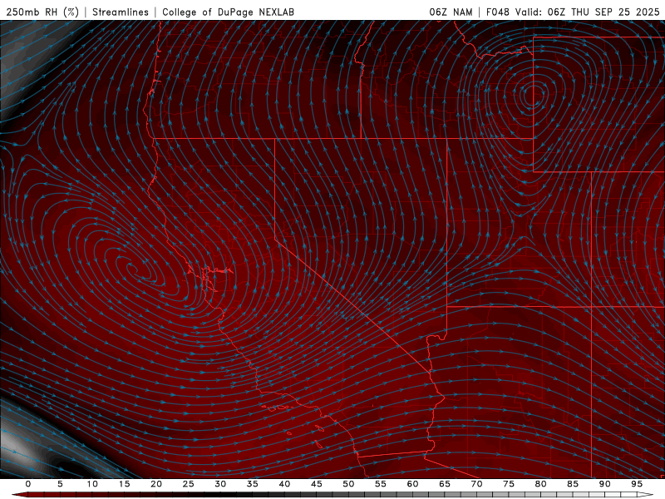Viewport: 665px width, 499px height.
Task: Click colorbar scale label "20"
Action: click(x=156, y=484)
